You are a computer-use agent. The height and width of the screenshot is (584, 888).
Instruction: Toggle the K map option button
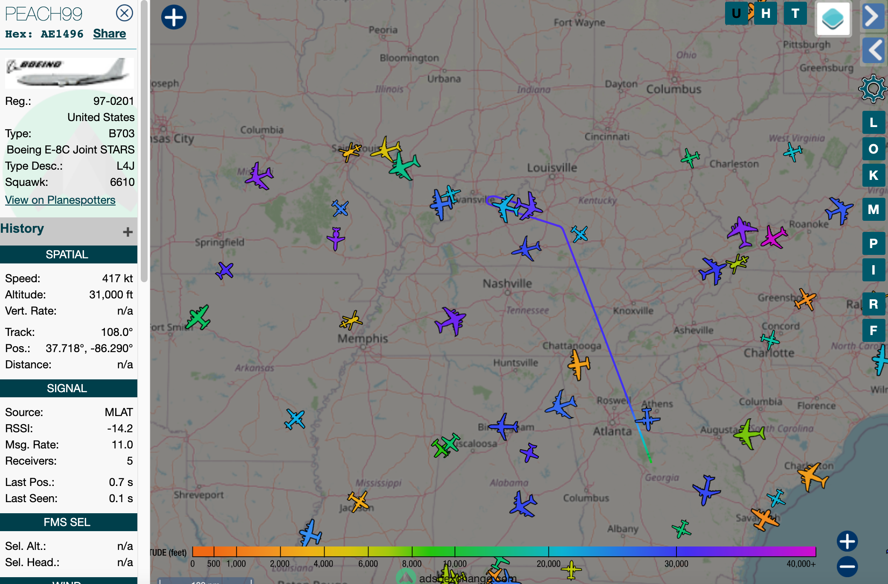[x=873, y=175]
